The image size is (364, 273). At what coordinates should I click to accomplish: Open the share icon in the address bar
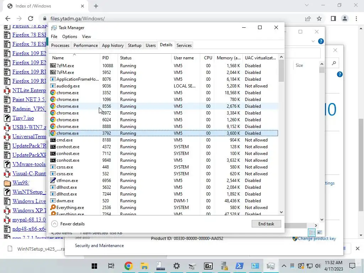(308, 18)
